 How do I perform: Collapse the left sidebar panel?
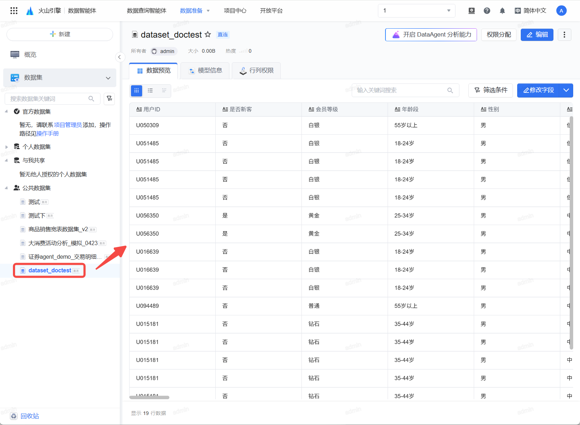click(120, 57)
